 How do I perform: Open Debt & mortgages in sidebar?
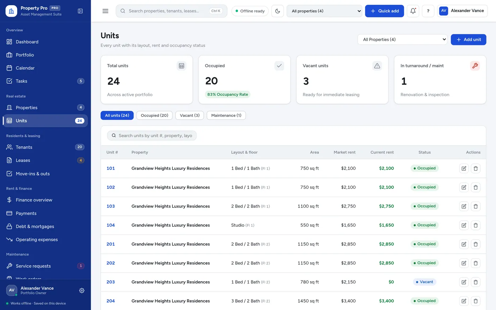[x=45, y=226]
